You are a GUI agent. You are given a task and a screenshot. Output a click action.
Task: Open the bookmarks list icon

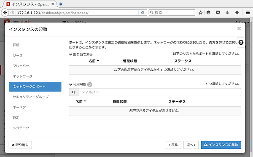[x=208, y=13]
